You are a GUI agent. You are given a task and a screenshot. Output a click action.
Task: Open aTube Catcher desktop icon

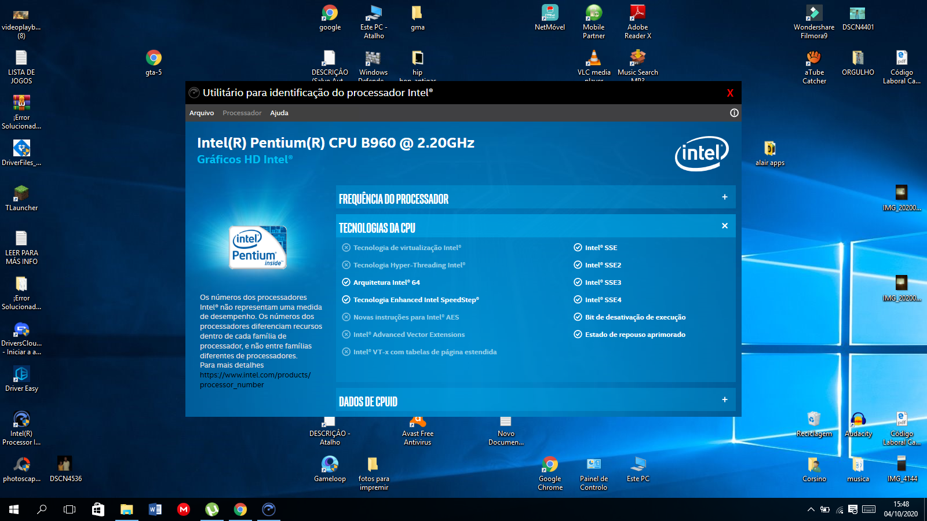(814, 67)
